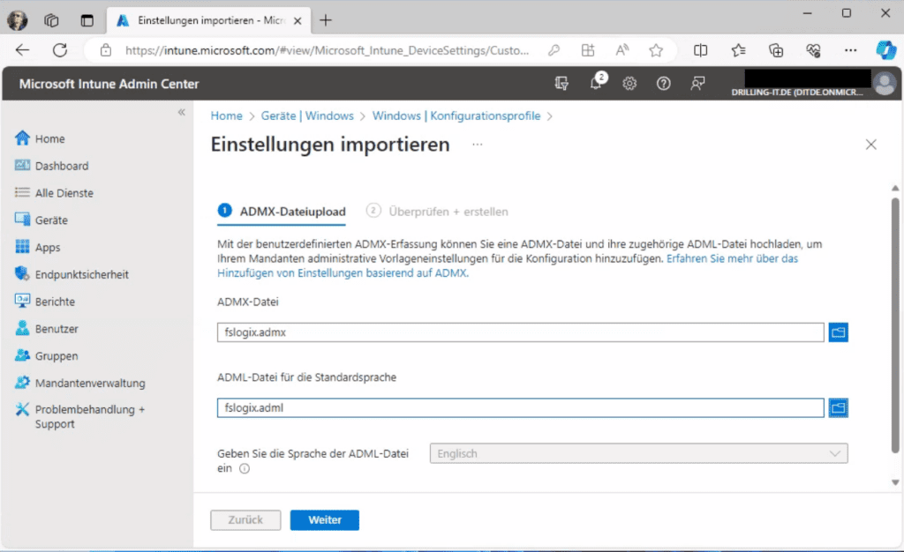Image resolution: width=904 pixels, height=552 pixels.
Task: Click Microsoft Intune Admin Center title
Action: [109, 84]
